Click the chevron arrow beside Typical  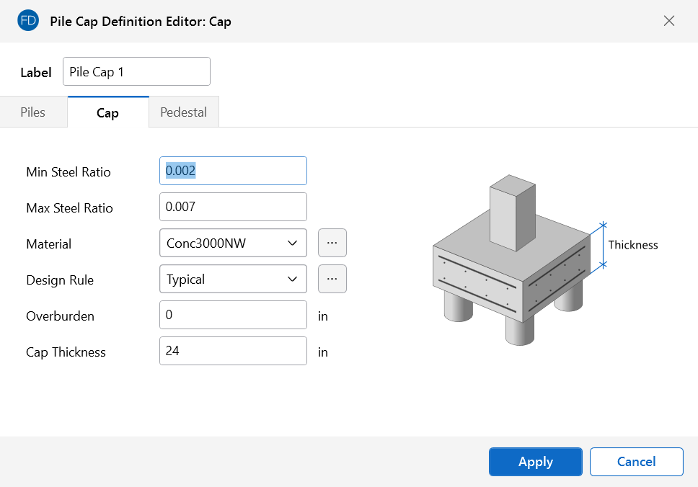tap(292, 279)
